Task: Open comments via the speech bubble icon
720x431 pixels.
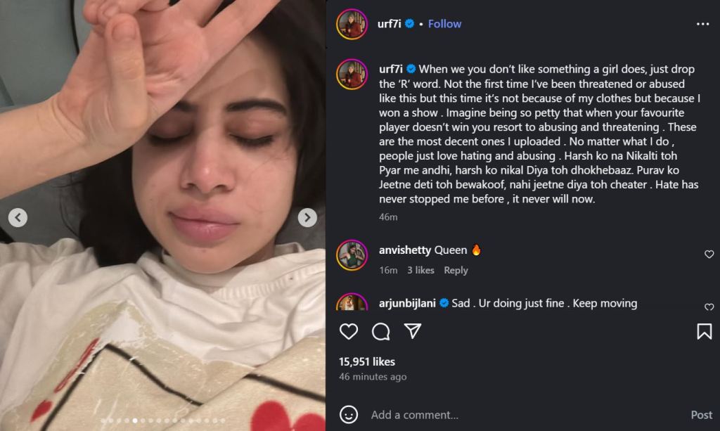Action: [x=381, y=331]
